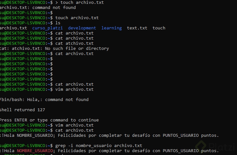Click the '/bin/bash: Hola,: command not found' error
Viewport: 237px width, 155px height.
tap(44, 100)
